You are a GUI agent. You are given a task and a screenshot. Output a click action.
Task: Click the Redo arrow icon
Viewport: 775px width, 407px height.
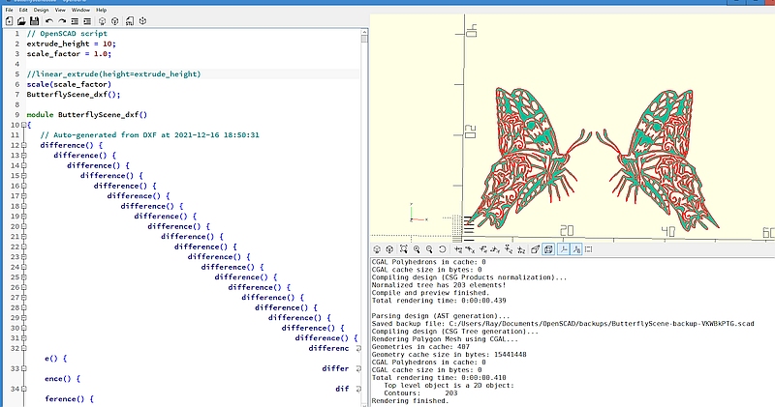[63, 20]
